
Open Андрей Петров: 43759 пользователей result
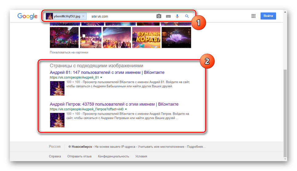(114, 104)
